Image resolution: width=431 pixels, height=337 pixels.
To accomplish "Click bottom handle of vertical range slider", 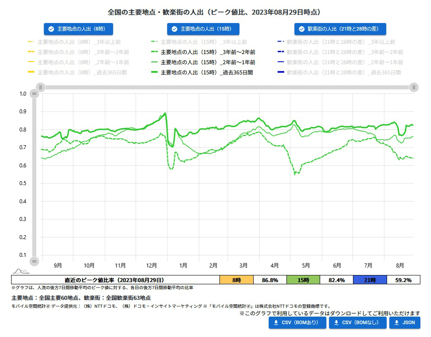I will pos(34,261).
